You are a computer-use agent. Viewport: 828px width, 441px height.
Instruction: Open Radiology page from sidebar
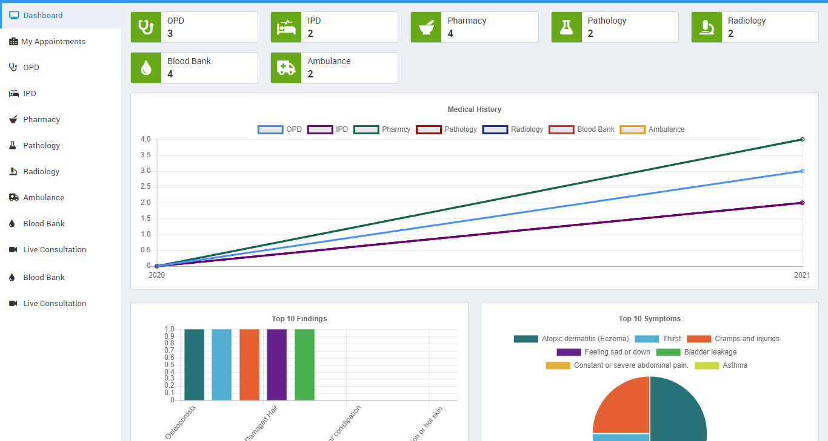pos(41,172)
